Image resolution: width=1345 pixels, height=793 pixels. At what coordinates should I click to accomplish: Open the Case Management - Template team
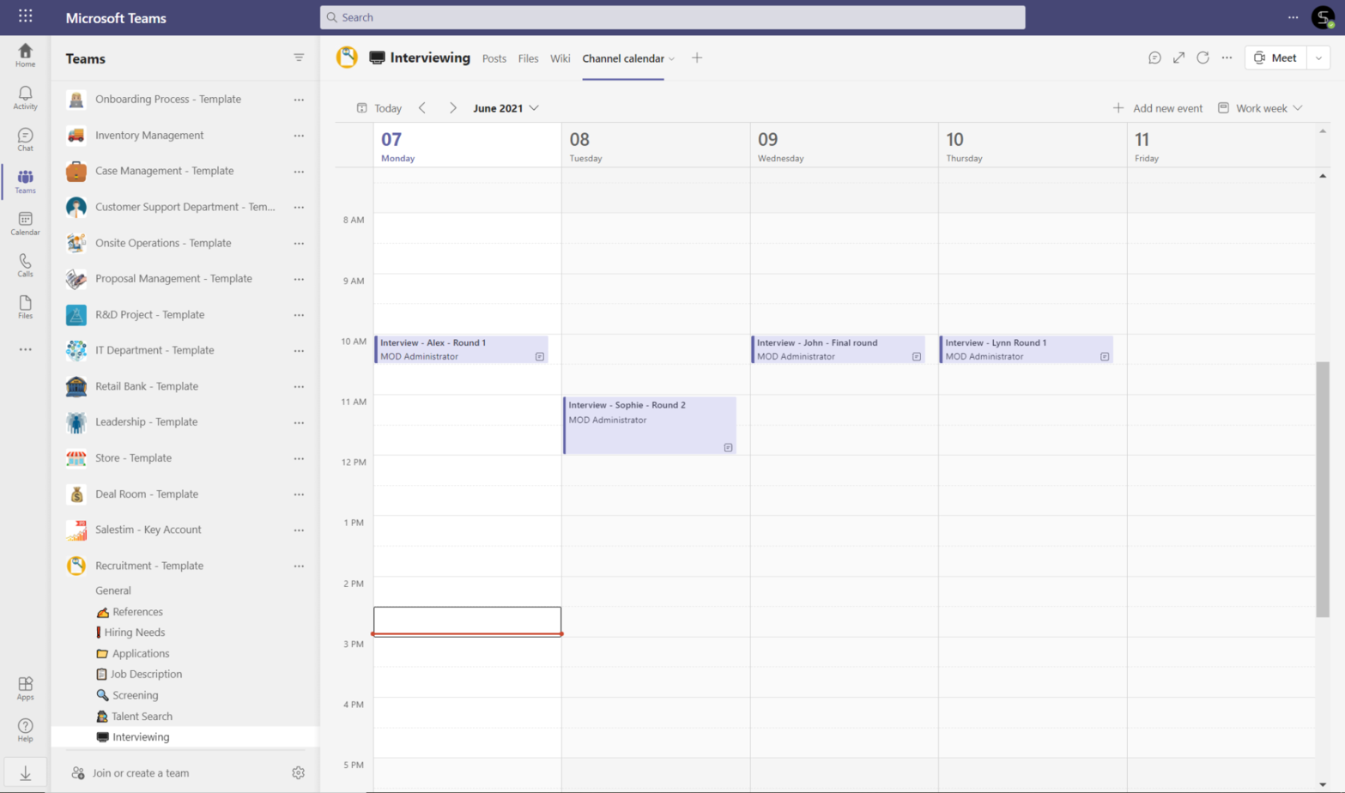(x=164, y=171)
